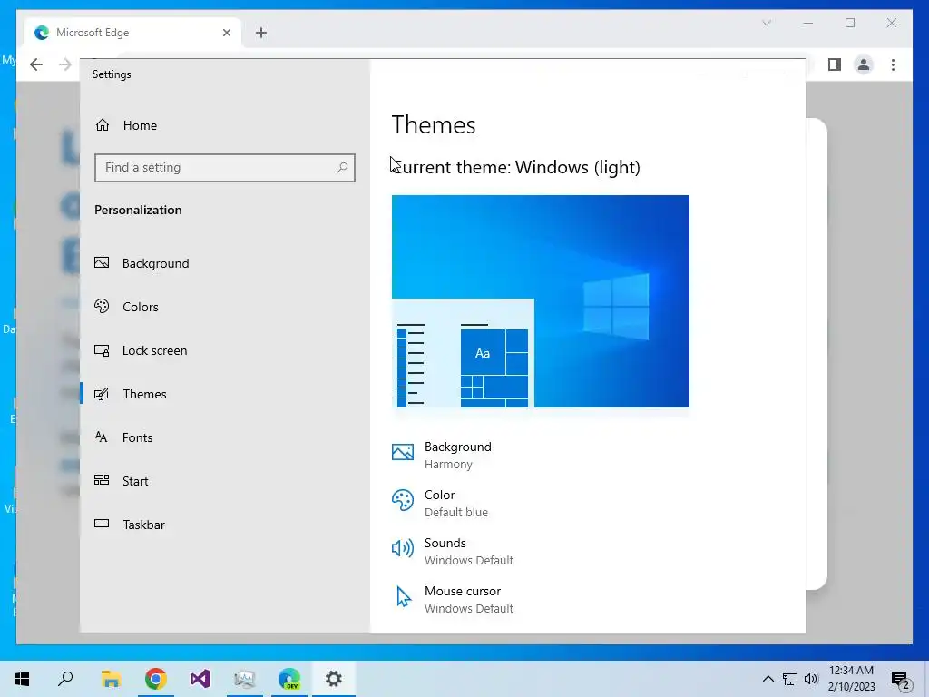Open the Home icon in Settings
This screenshot has width=929, height=697.
[x=103, y=125]
